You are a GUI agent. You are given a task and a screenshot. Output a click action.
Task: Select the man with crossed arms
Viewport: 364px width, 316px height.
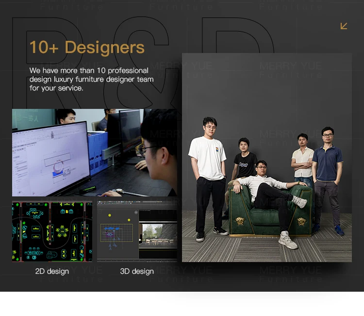coord(302,160)
